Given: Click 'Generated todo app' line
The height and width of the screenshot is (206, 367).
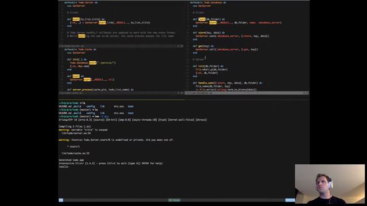Looking at the screenshot, I should [x=71, y=160].
